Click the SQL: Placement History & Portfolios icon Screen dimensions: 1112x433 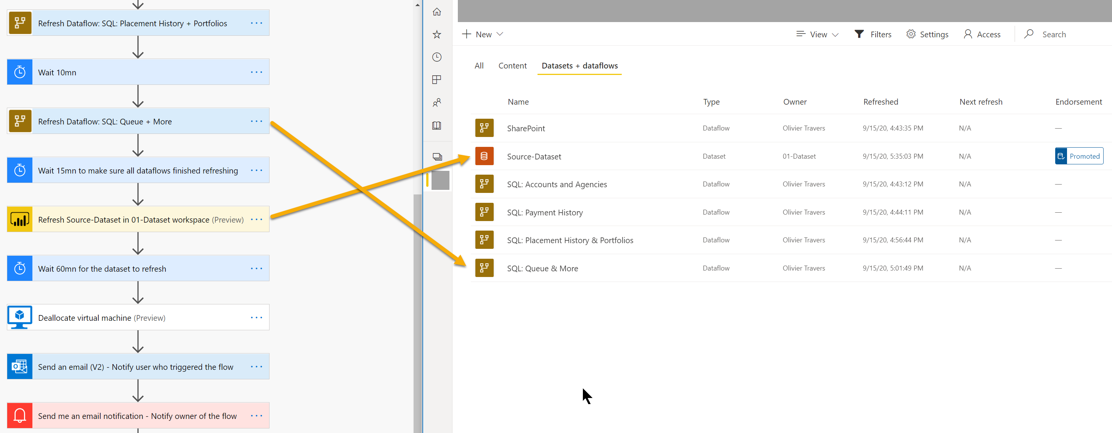[485, 240]
